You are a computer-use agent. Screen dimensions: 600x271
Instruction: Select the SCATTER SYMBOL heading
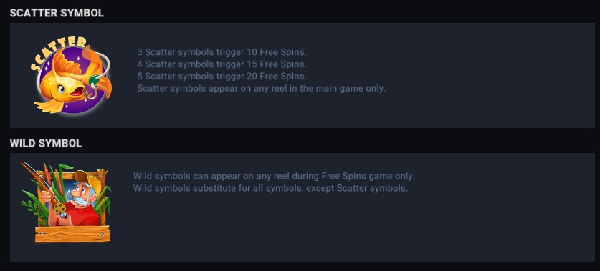pos(57,13)
